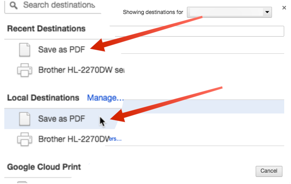Focus the Search destinations field
The image size is (291, 184).
pos(59,6)
